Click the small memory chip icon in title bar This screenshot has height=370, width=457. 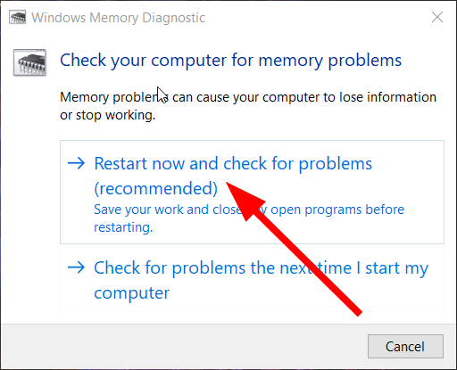point(17,17)
